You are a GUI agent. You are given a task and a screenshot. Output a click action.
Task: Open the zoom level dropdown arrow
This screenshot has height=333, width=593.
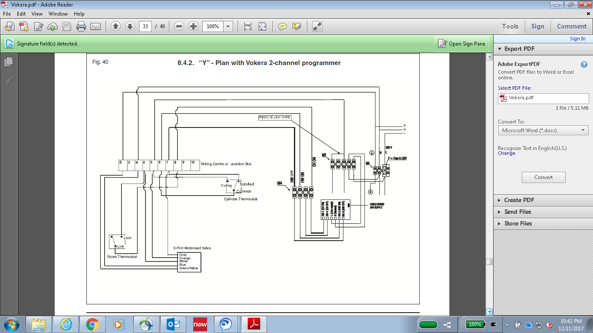tap(228, 26)
